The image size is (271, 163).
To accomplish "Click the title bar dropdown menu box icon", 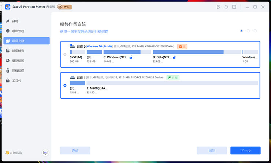I will 234,7.
